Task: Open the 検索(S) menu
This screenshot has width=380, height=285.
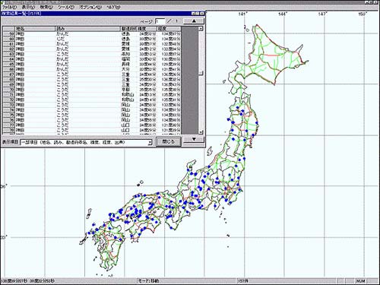Action: tap(46, 7)
